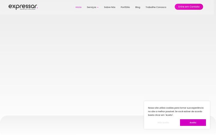Visit the Blog section
Image resolution: width=216 pixels, height=135 pixels.
click(x=138, y=7)
